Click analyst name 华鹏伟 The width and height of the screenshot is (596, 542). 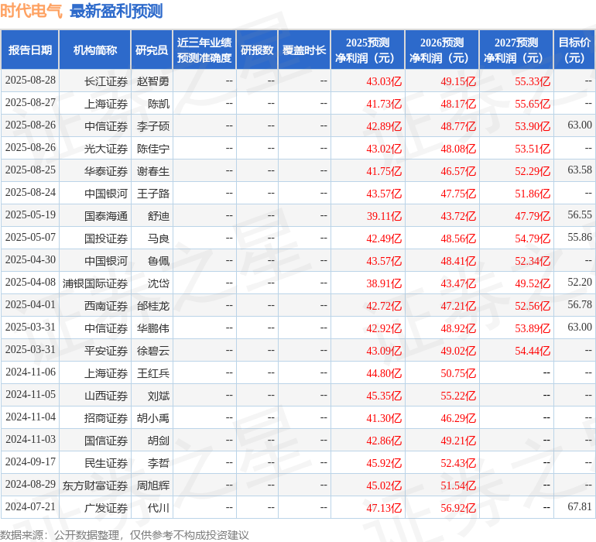(152, 328)
